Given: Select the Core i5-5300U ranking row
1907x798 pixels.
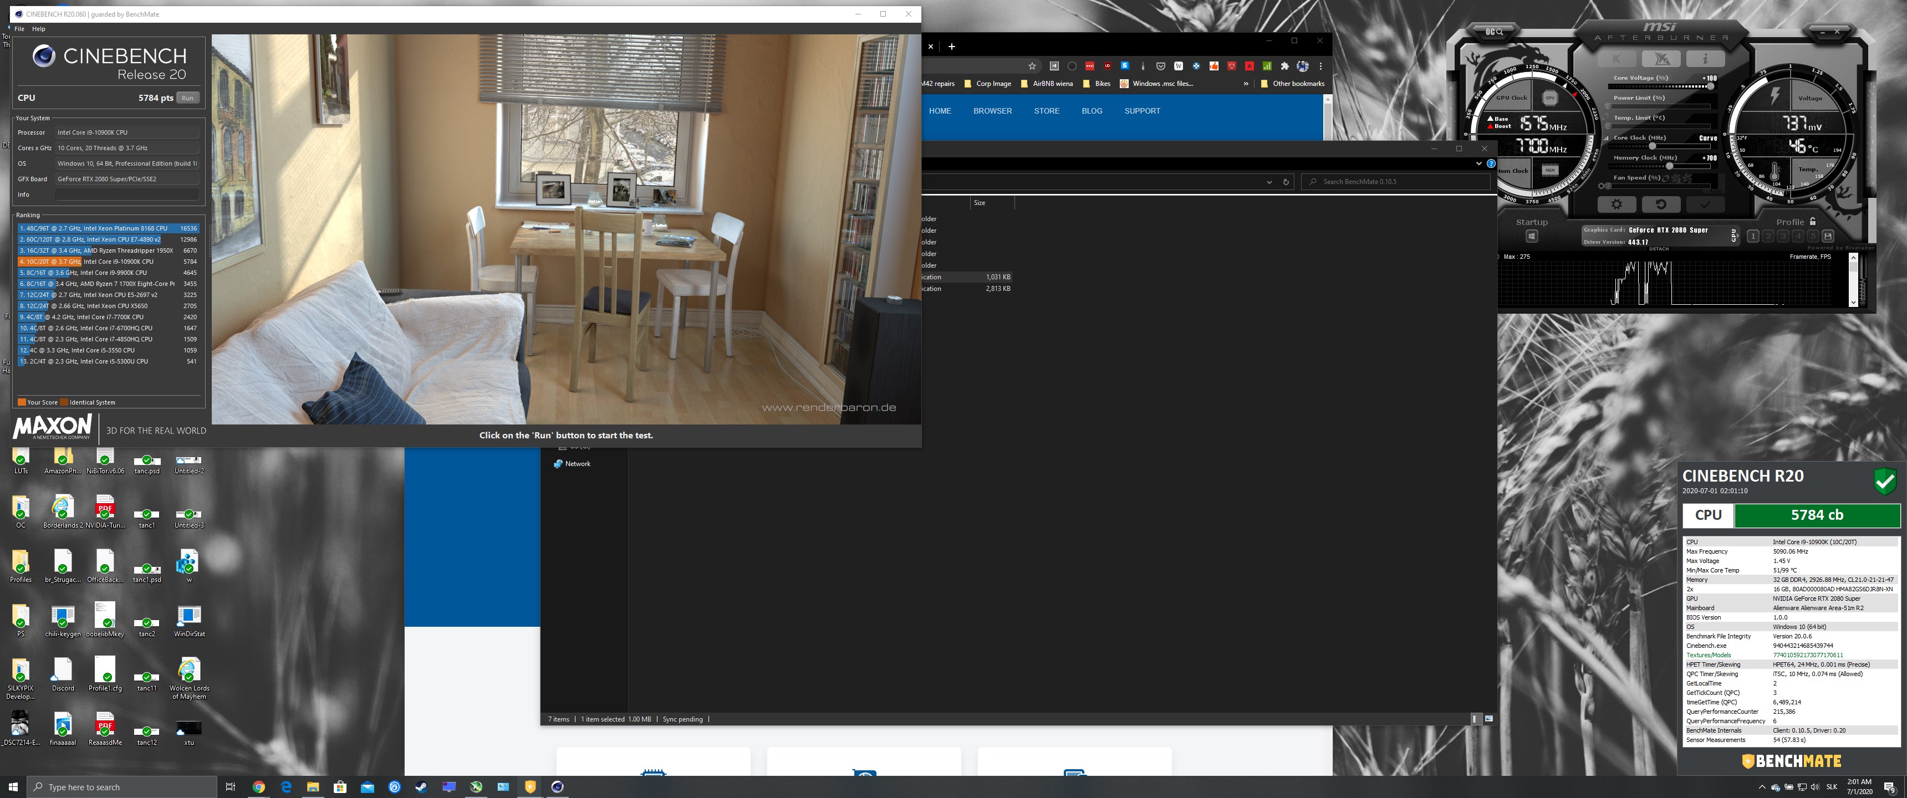Looking at the screenshot, I should 108,361.
